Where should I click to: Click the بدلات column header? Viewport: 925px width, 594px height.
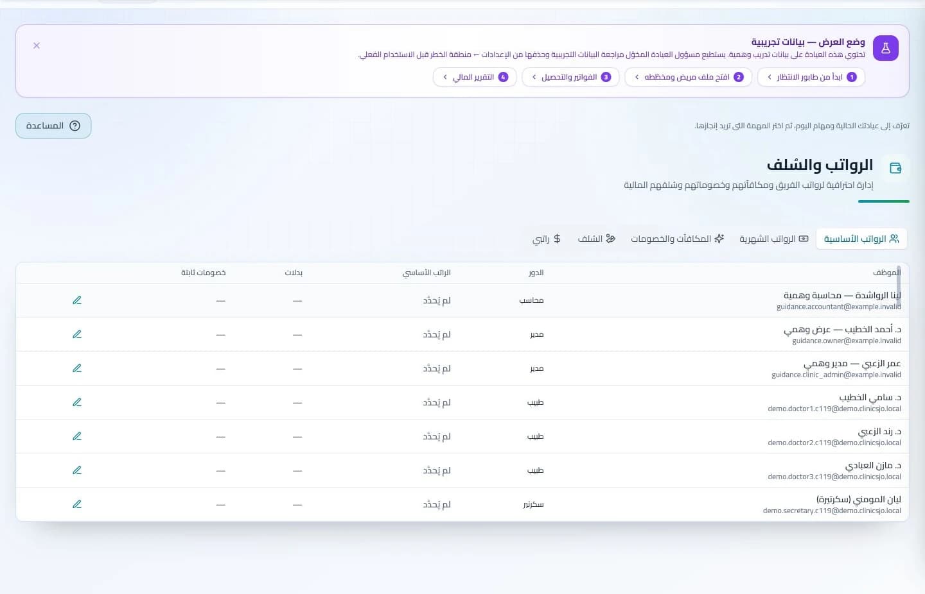[294, 273]
